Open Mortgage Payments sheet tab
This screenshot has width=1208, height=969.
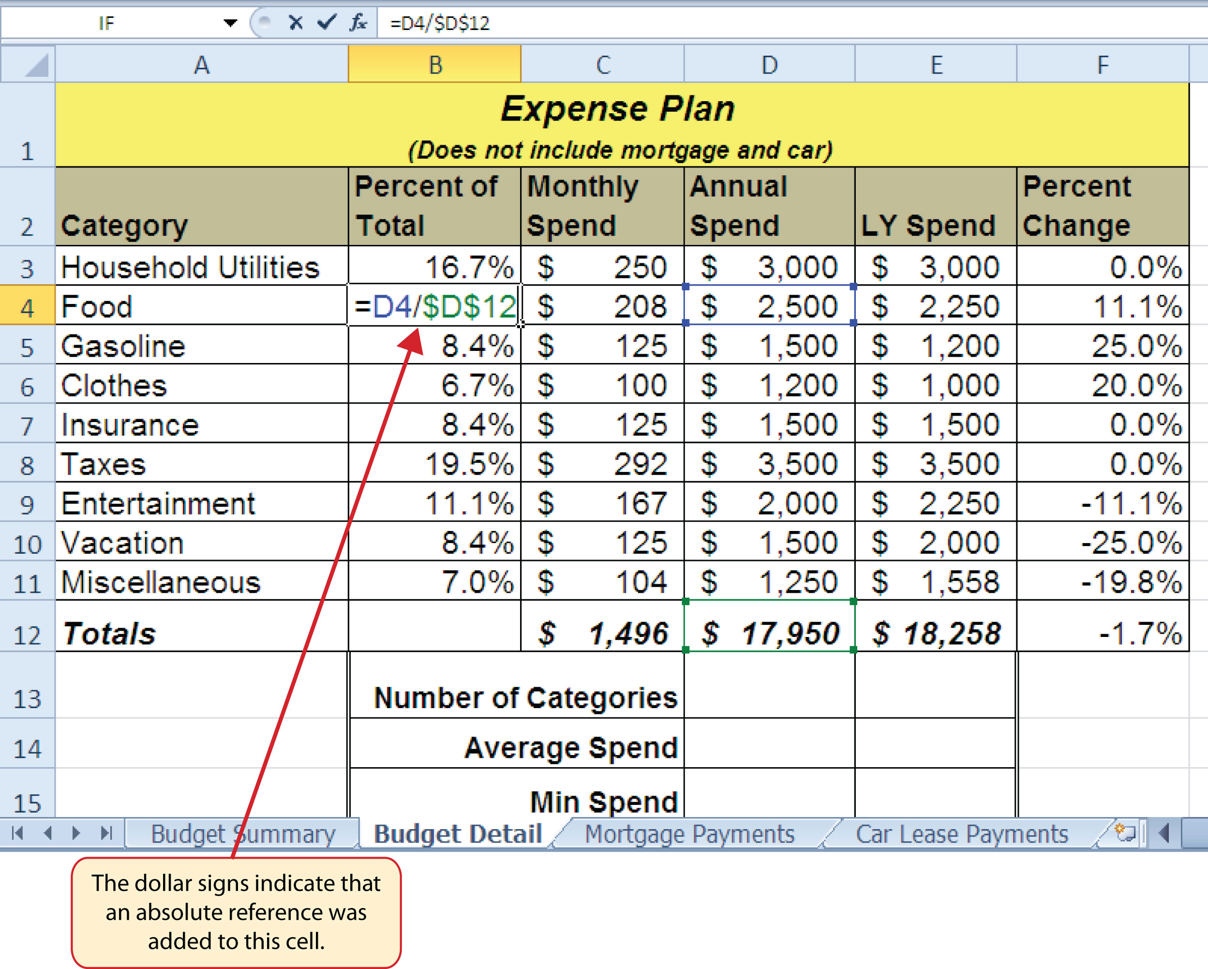tap(689, 834)
